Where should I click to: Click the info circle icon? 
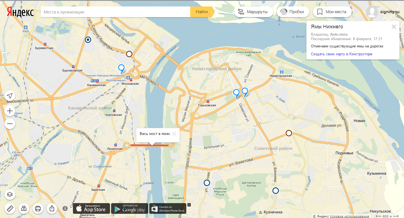pyautogui.click(x=65, y=208)
